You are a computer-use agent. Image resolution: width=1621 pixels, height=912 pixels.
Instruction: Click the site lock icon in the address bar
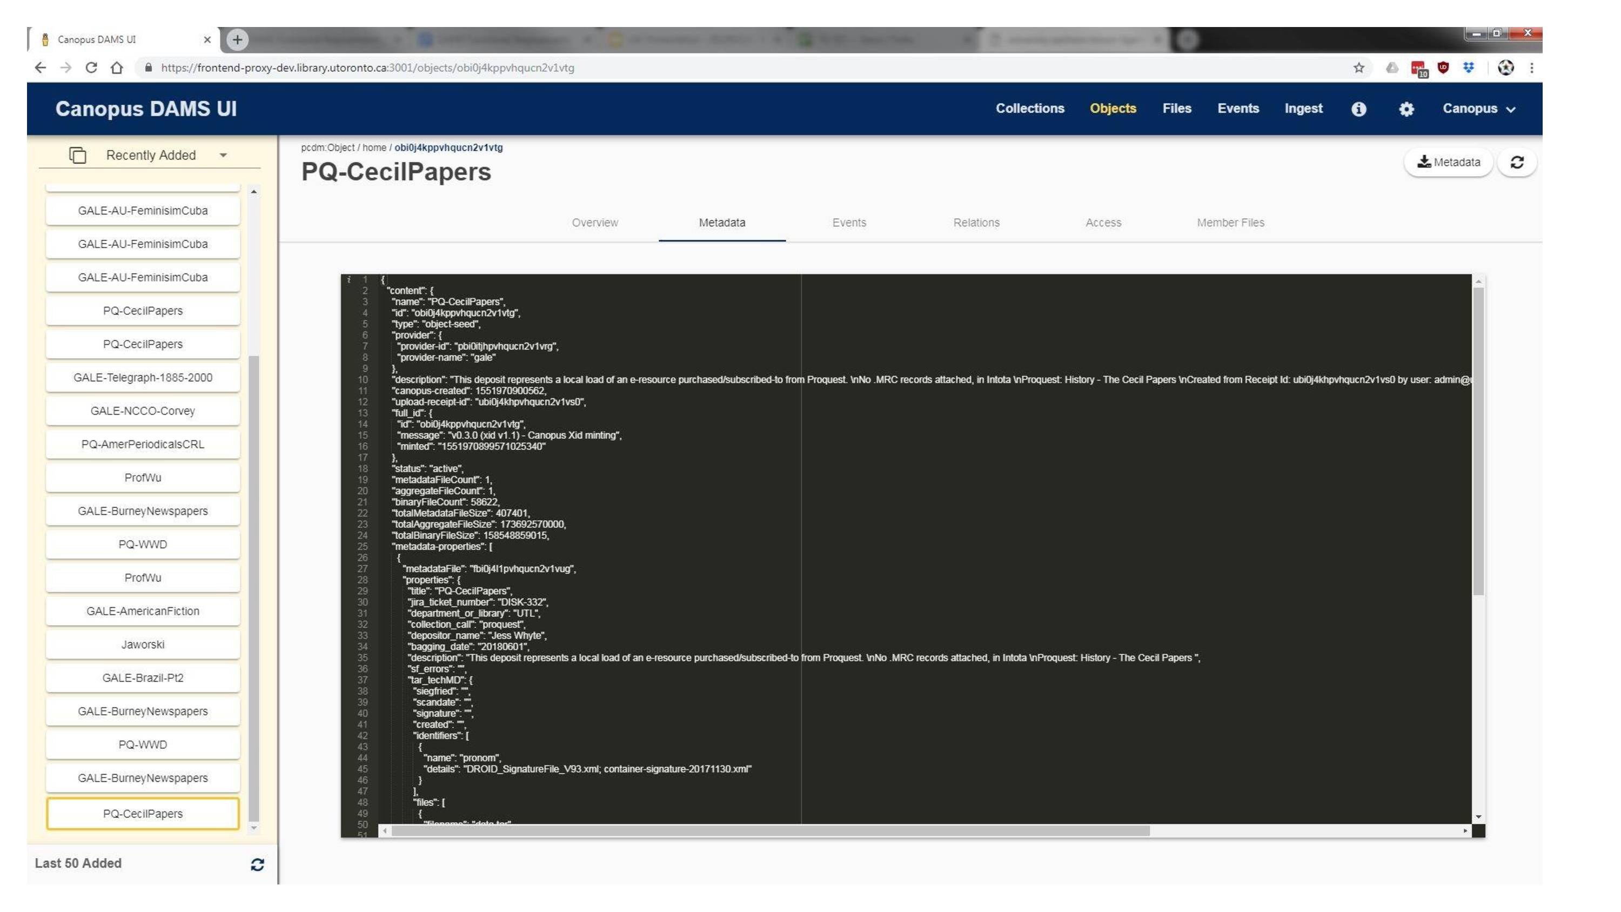click(x=149, y=68)
